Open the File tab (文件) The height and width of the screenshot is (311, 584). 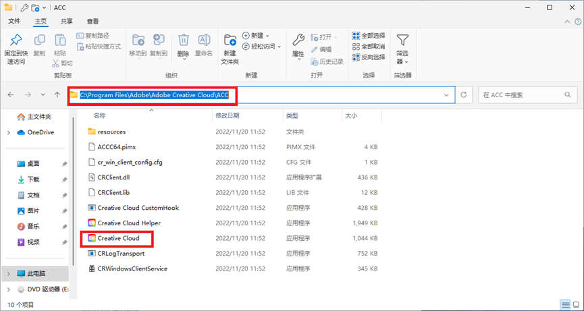[x=14, y=21]
